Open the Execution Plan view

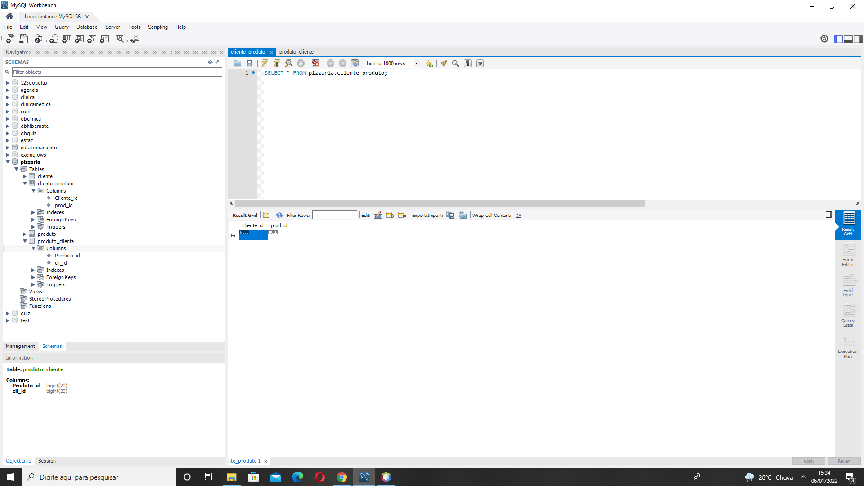point(848,346)
